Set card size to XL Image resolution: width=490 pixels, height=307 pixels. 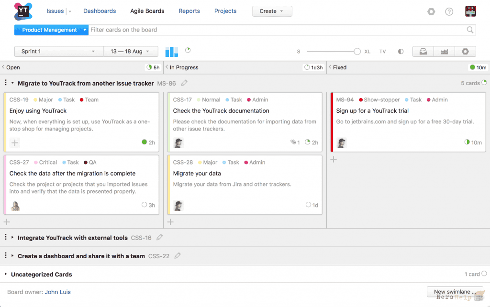[367, 52]
